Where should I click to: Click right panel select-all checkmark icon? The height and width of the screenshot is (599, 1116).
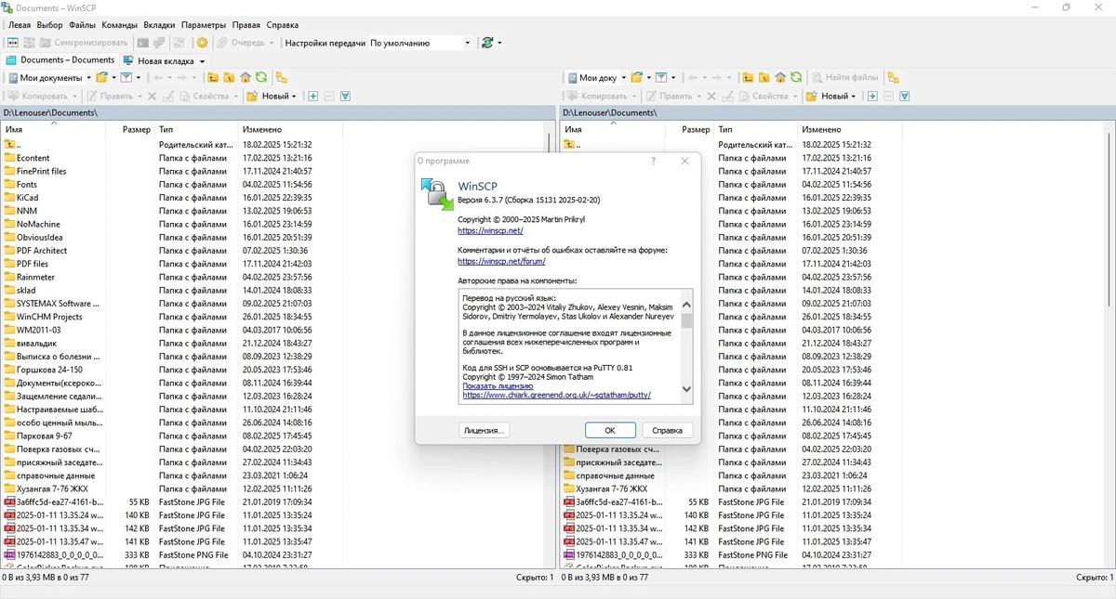[904, 96]
